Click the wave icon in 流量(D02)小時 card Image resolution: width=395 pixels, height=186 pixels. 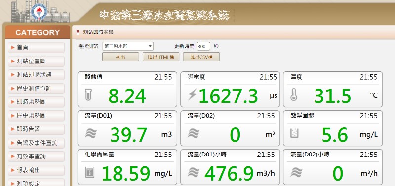point(296,172)
